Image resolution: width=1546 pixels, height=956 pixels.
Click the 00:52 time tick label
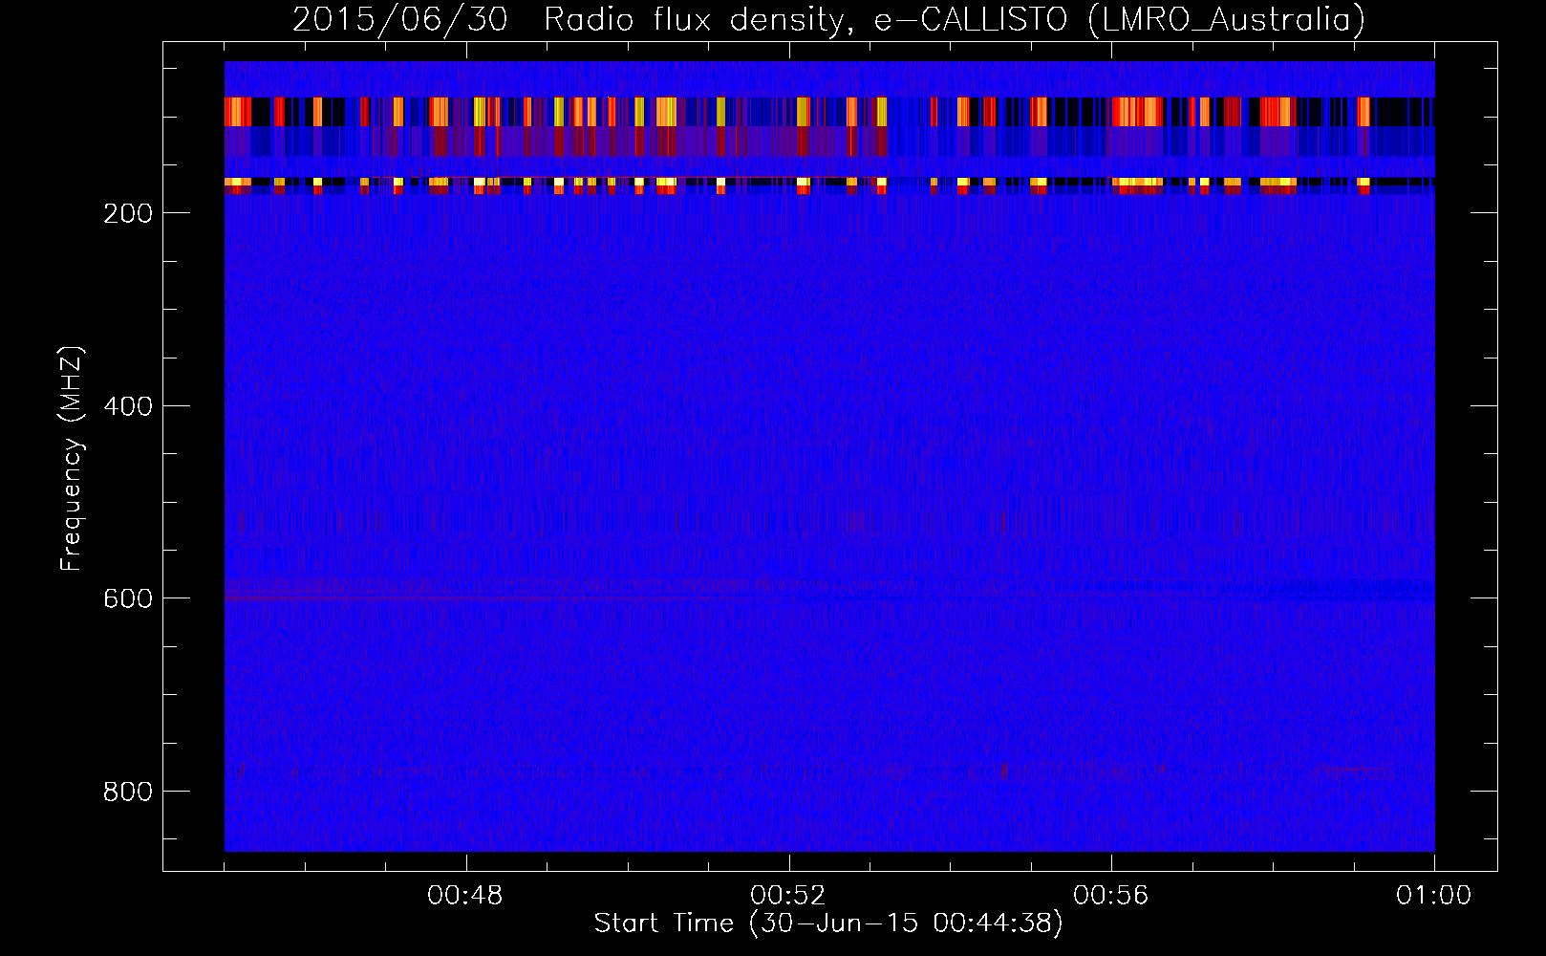click(788, 896)
